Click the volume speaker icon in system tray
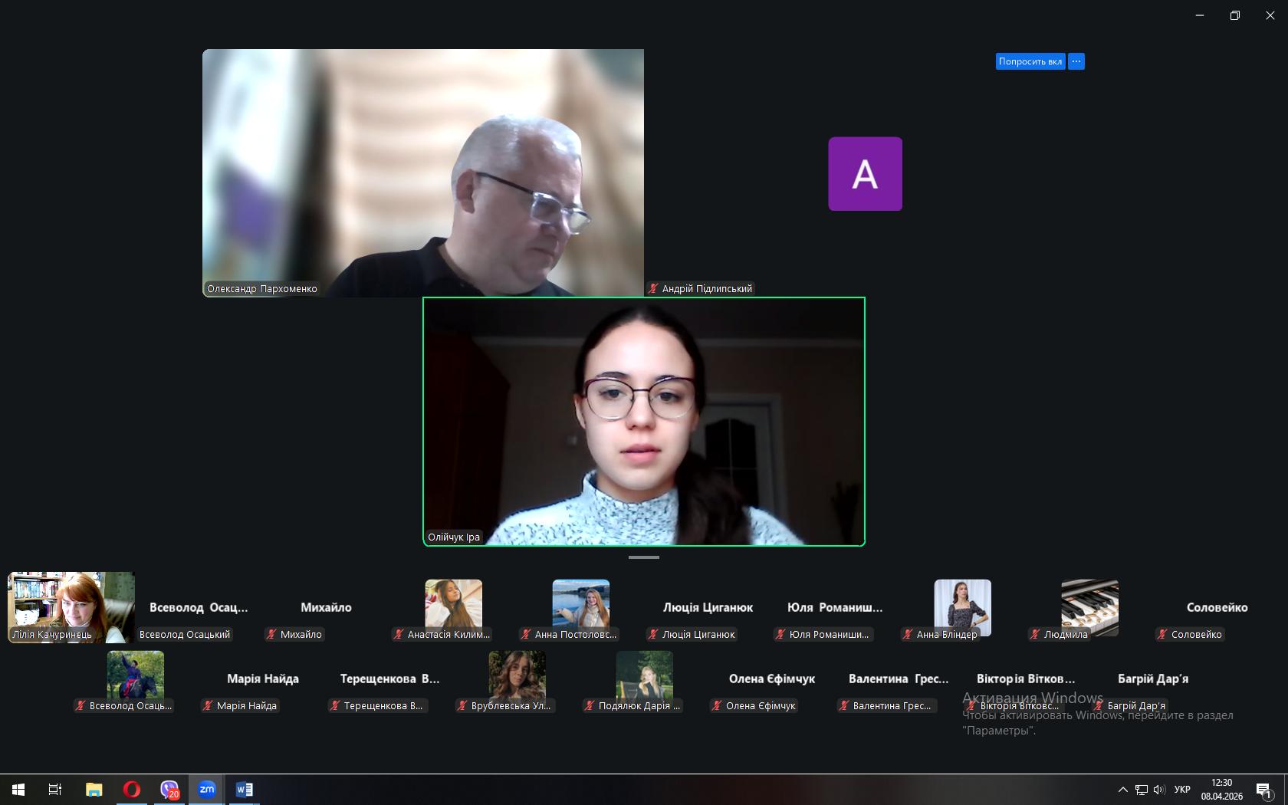The image size is (1288, 805). click(1158, 790)
